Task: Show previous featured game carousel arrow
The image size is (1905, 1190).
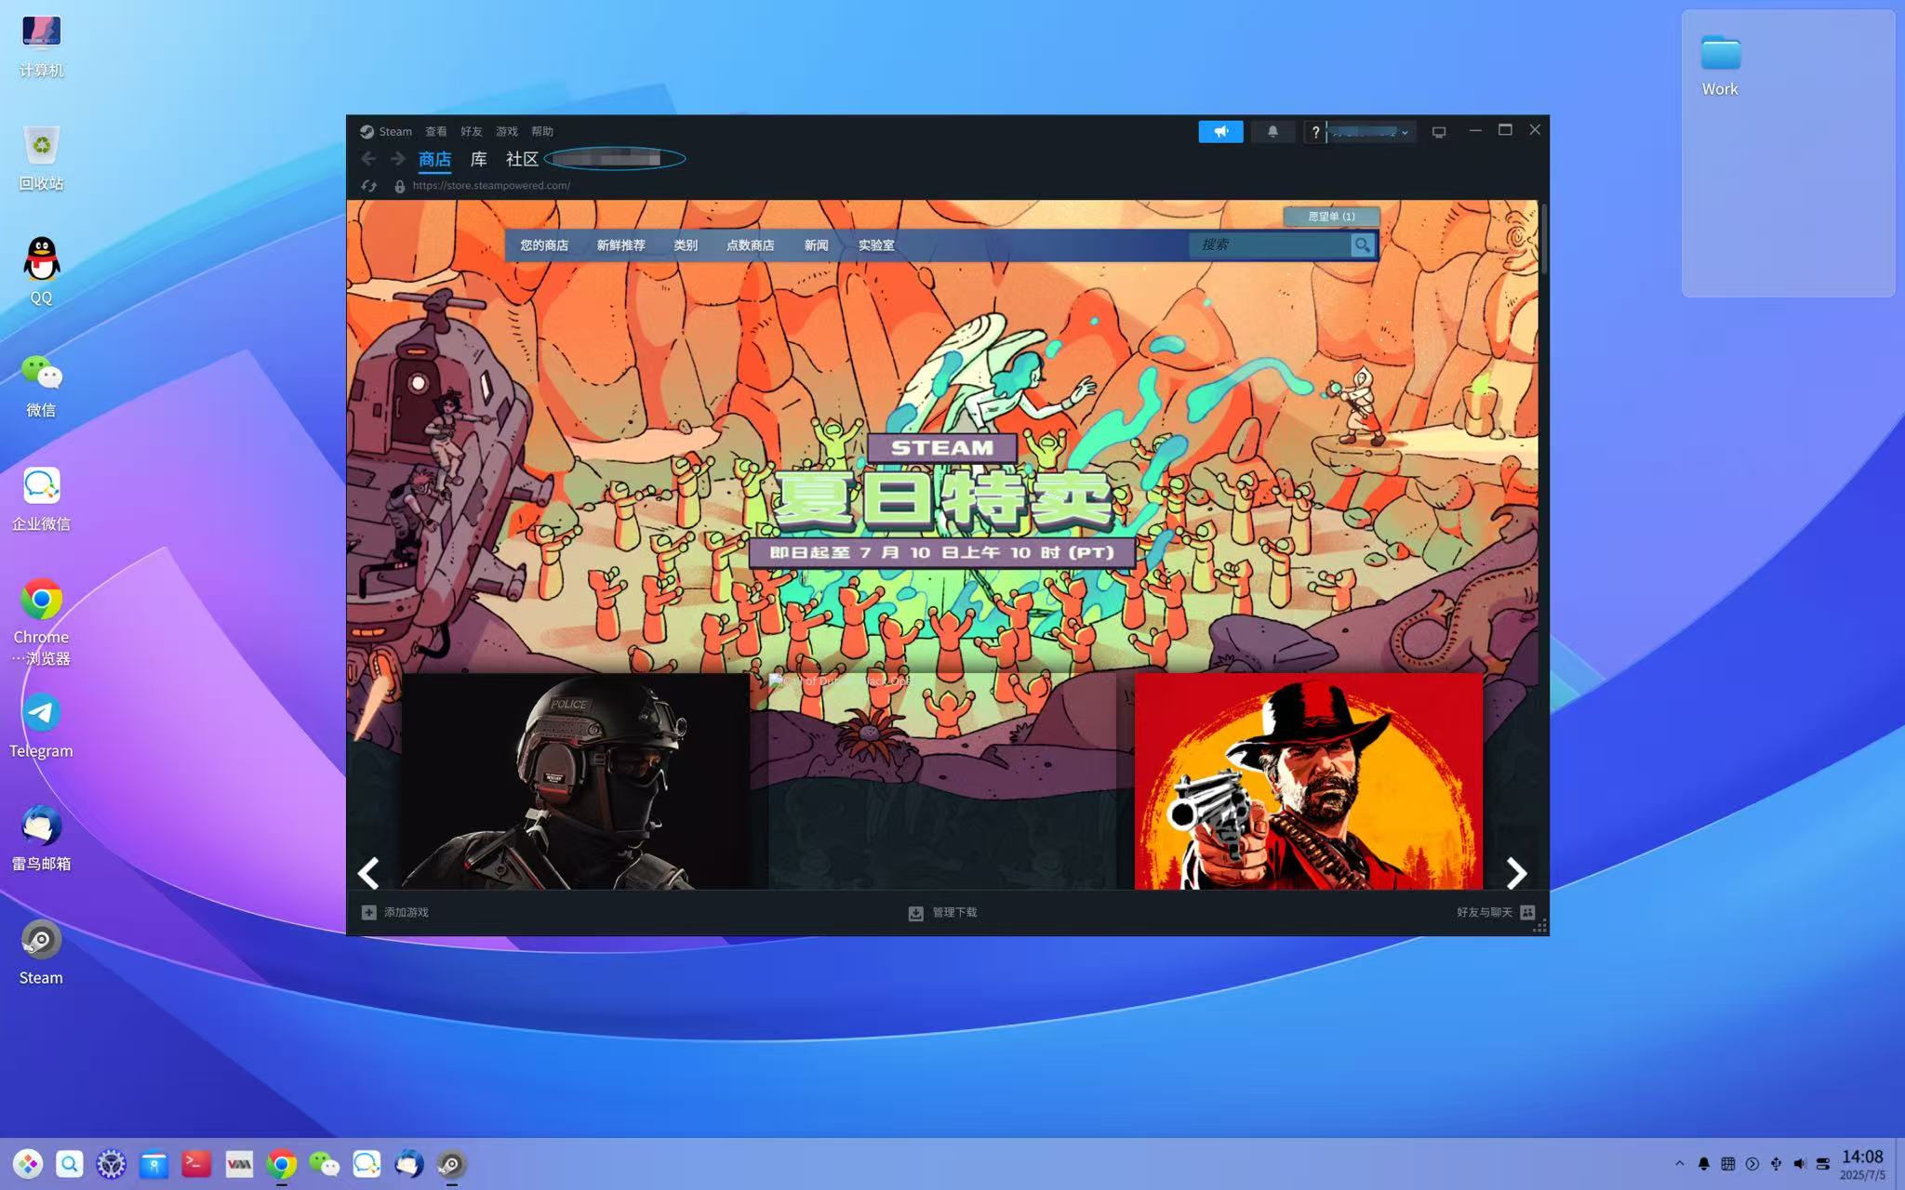Action: pyautogui.click(x=369, y=873)
